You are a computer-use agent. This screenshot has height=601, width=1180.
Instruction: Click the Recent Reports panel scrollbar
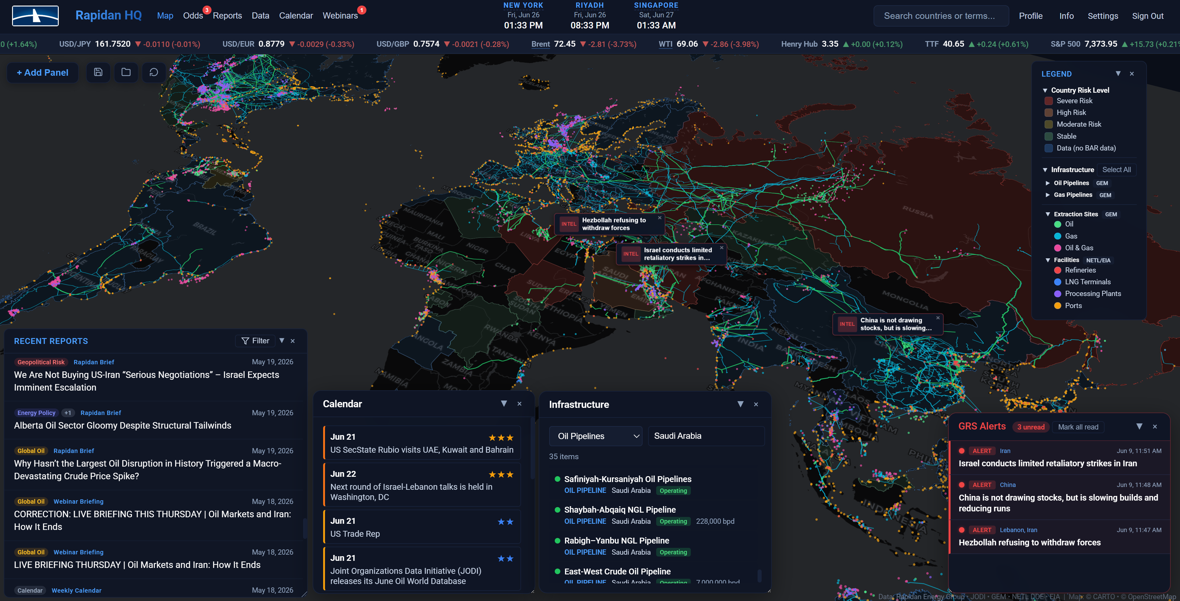tap(305, 528)
